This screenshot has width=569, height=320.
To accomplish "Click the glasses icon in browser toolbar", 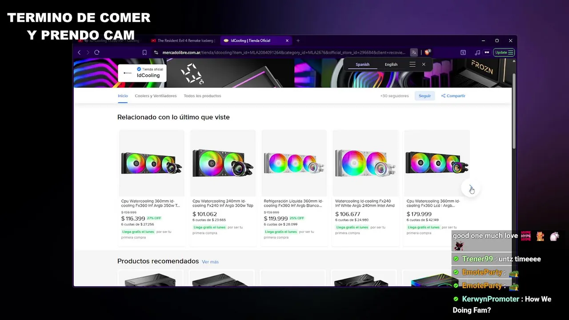I will point(487,52).
